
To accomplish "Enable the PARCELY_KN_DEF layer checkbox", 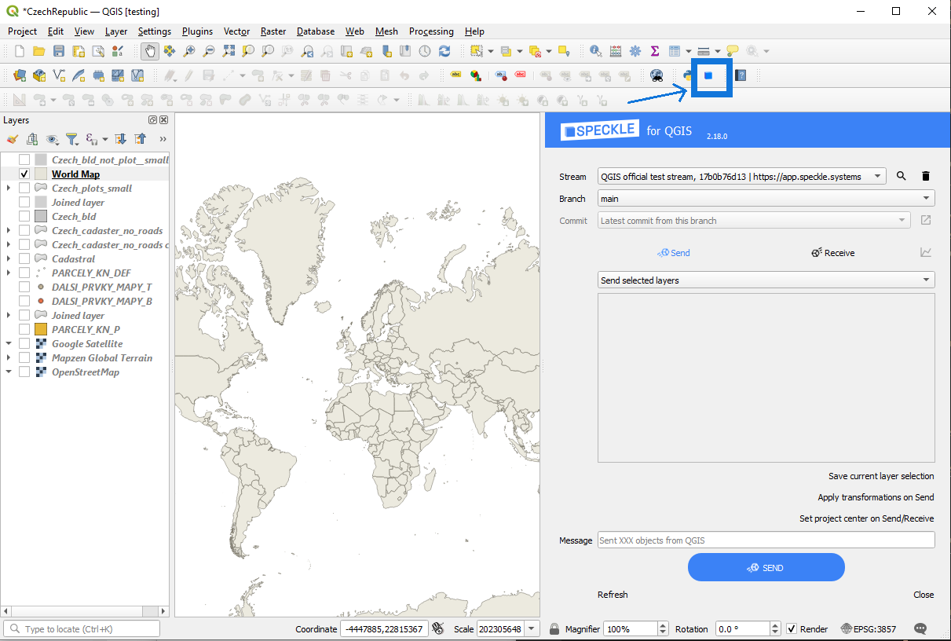I will [x=24, y=273].
